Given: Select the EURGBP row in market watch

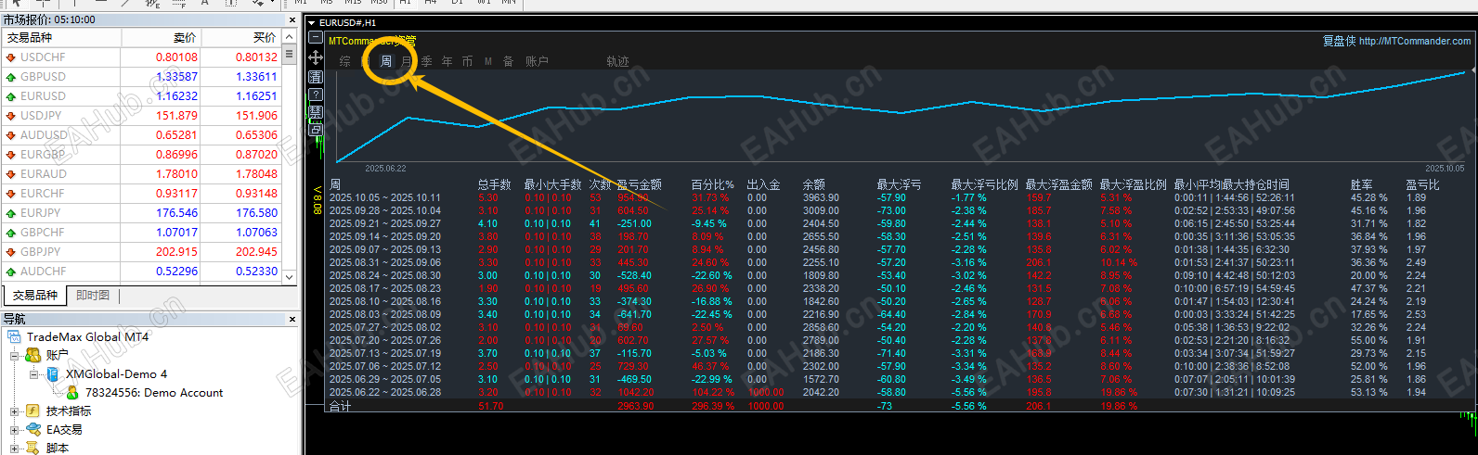Looking at the screenshot, I should pos(141,155).
